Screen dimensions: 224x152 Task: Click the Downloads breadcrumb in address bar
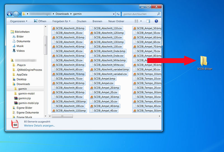coord(62,14)
